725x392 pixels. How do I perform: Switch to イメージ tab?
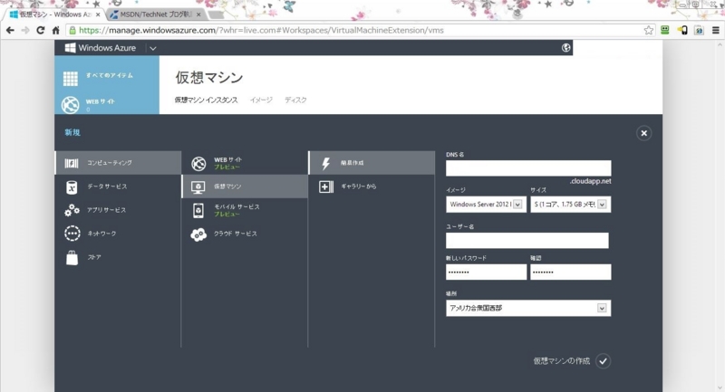(261, 100)
